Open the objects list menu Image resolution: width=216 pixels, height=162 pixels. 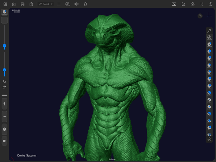59,4
